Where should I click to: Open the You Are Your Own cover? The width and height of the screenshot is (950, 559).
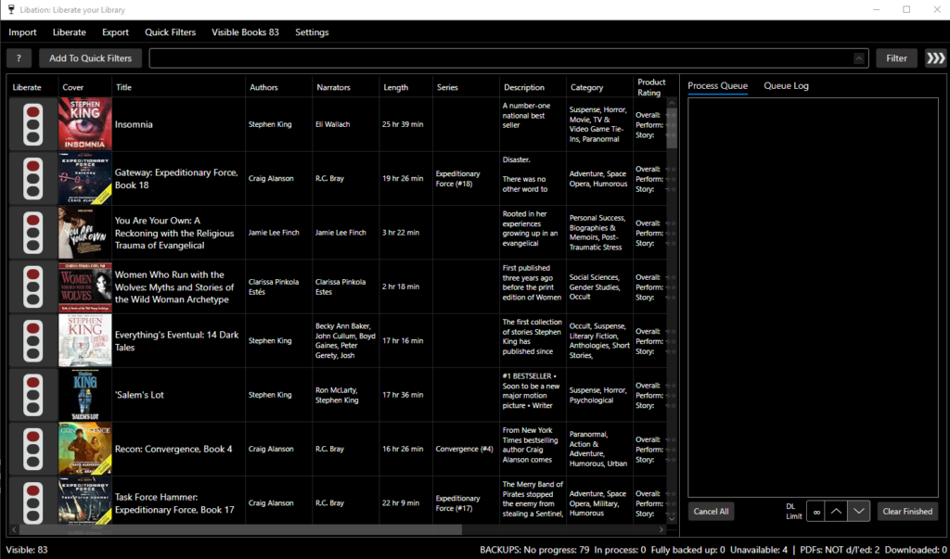85,233
